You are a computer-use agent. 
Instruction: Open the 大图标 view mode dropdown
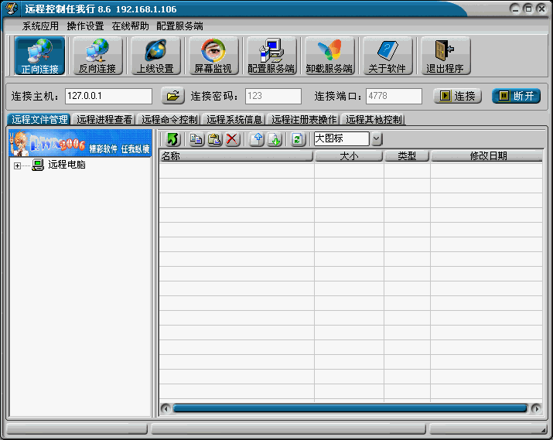click(376, 139)
